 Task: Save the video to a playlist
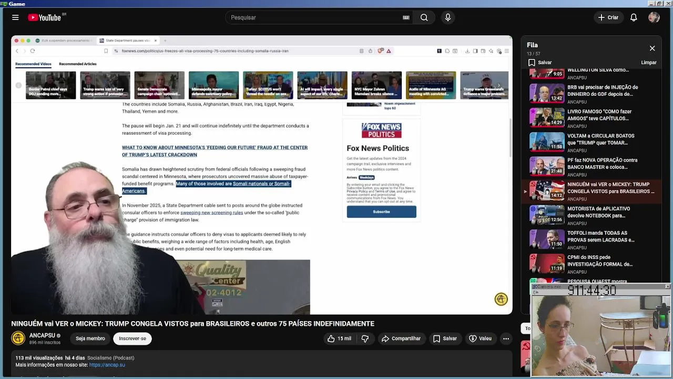pyautogui.click(x=445, y=338)
